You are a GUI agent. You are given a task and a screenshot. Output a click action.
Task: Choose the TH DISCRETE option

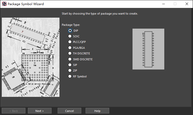(x=70, y=53)
